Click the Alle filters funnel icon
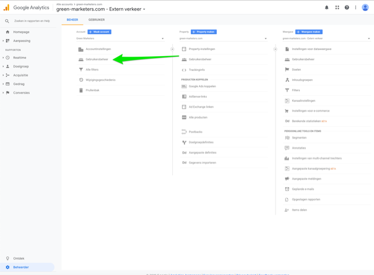This screenshot has width=374, height=275. pyautogui.click(x=81, y=70)
